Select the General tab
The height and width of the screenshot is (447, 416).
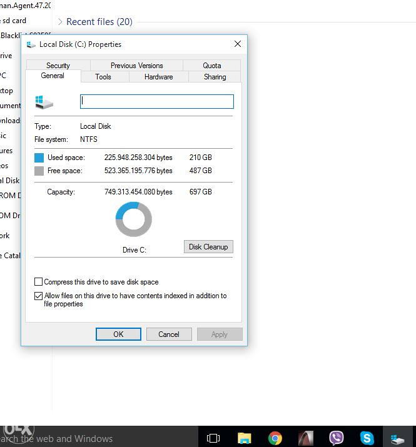pos(53,76)
